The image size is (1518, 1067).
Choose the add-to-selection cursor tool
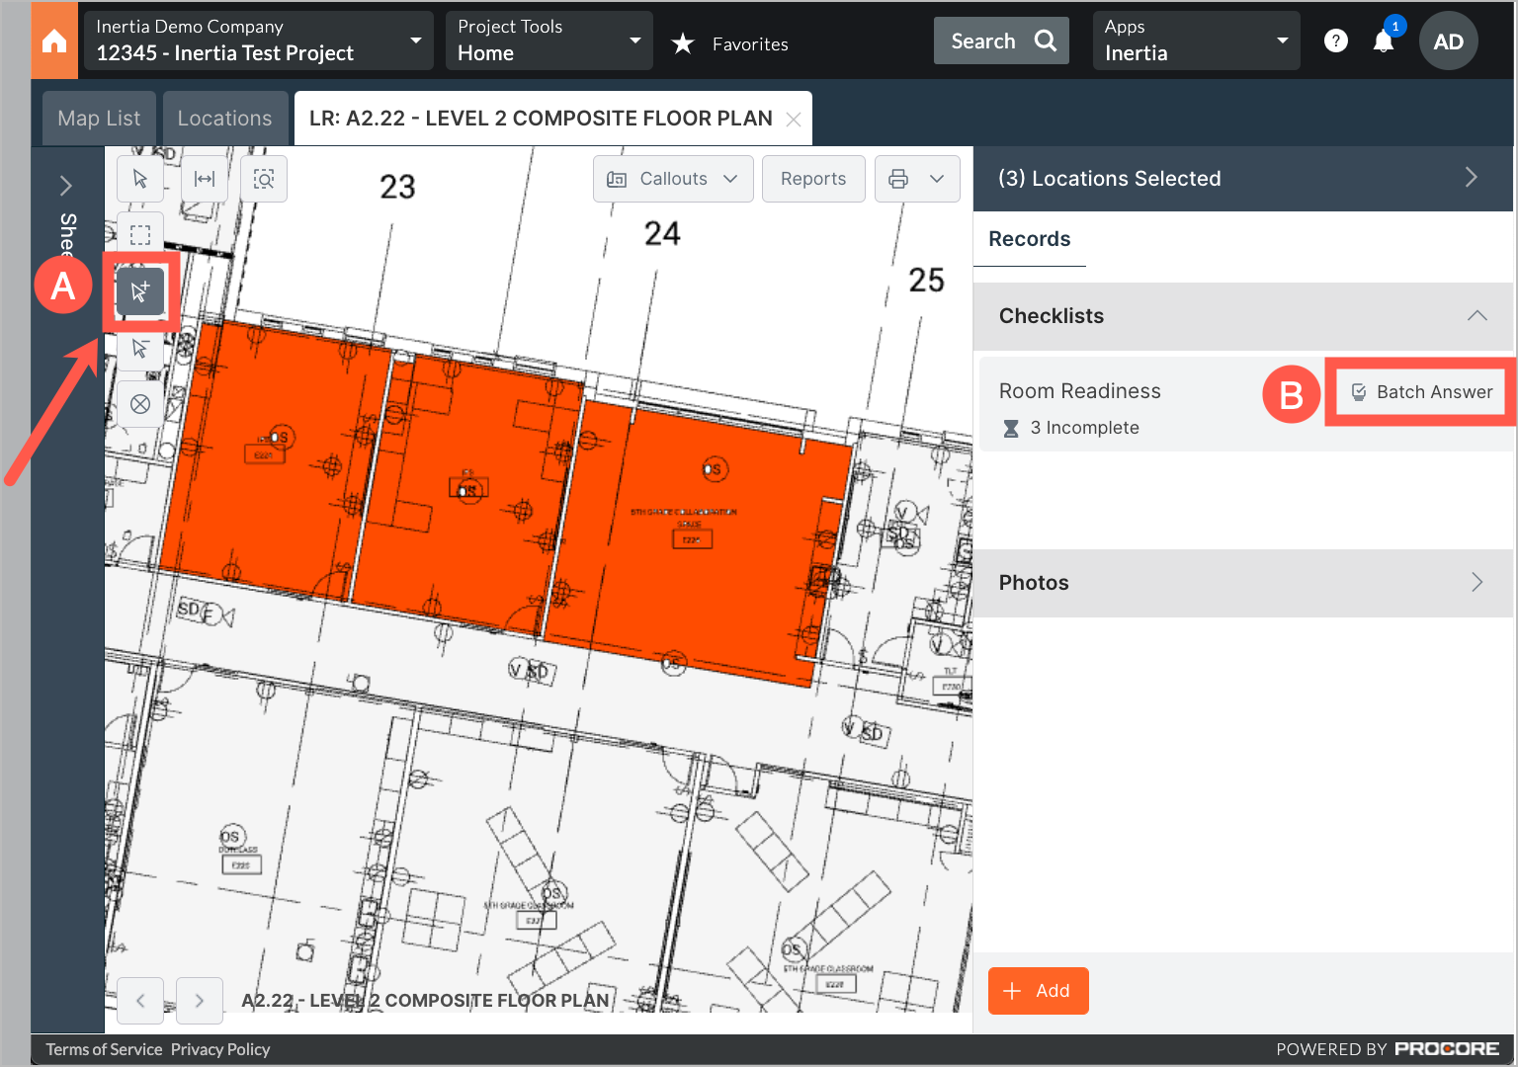pos(140,291)
